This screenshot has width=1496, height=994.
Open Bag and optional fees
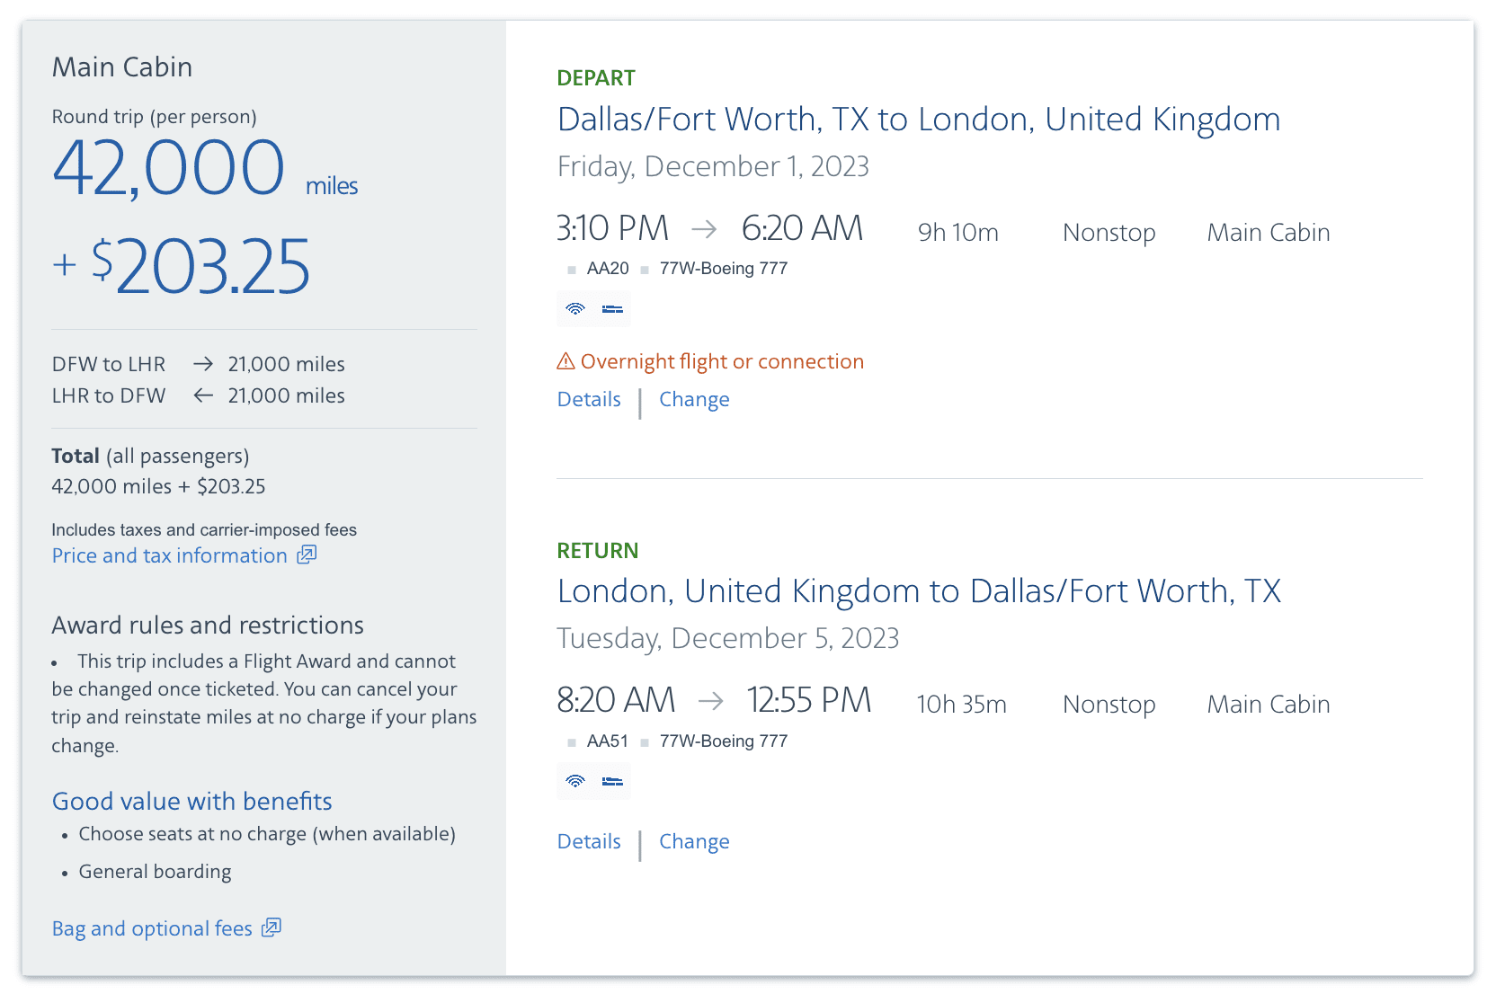[x=151, y=927]
